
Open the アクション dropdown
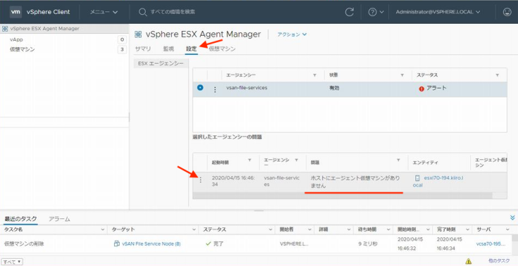292,34
